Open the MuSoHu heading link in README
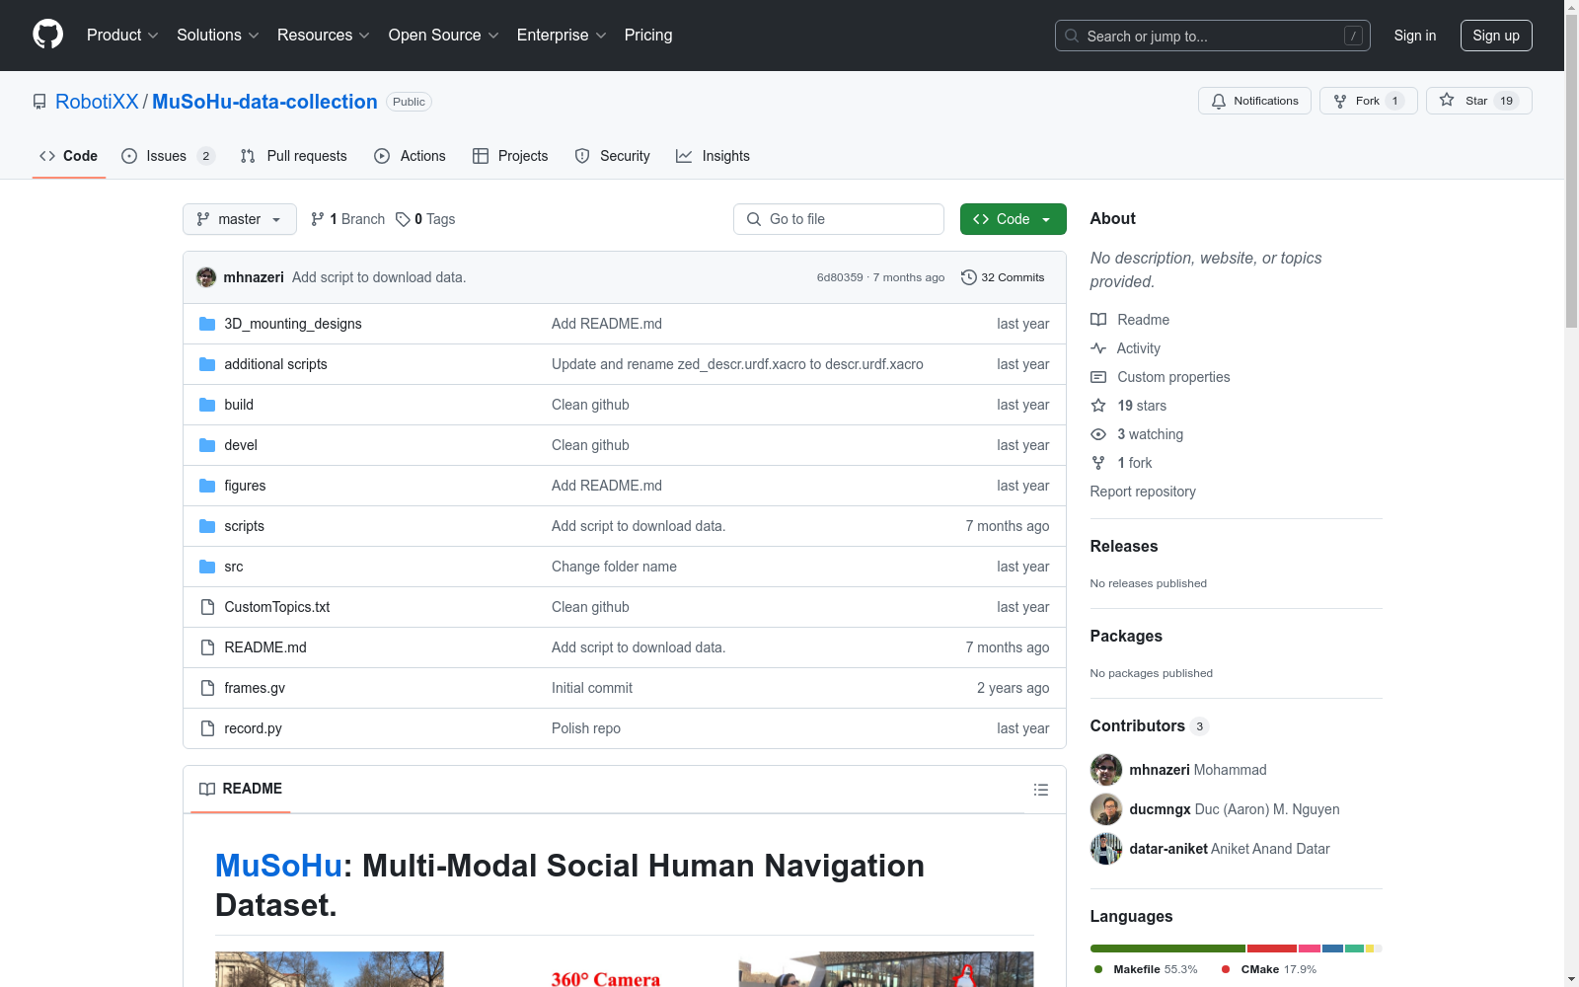 pyautogui.click(x=278, y=866)
